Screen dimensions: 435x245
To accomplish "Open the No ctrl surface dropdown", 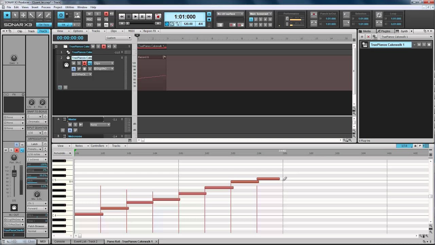I will point(230,14).
